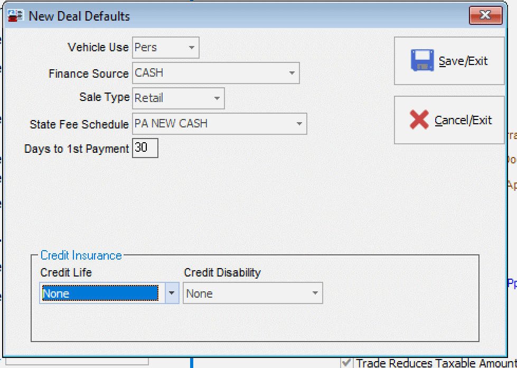The width and height of the screenshot is (517, 368).
Task: Expand the State Fee Schedule dropdown
Action: click(x=299, y=124)
